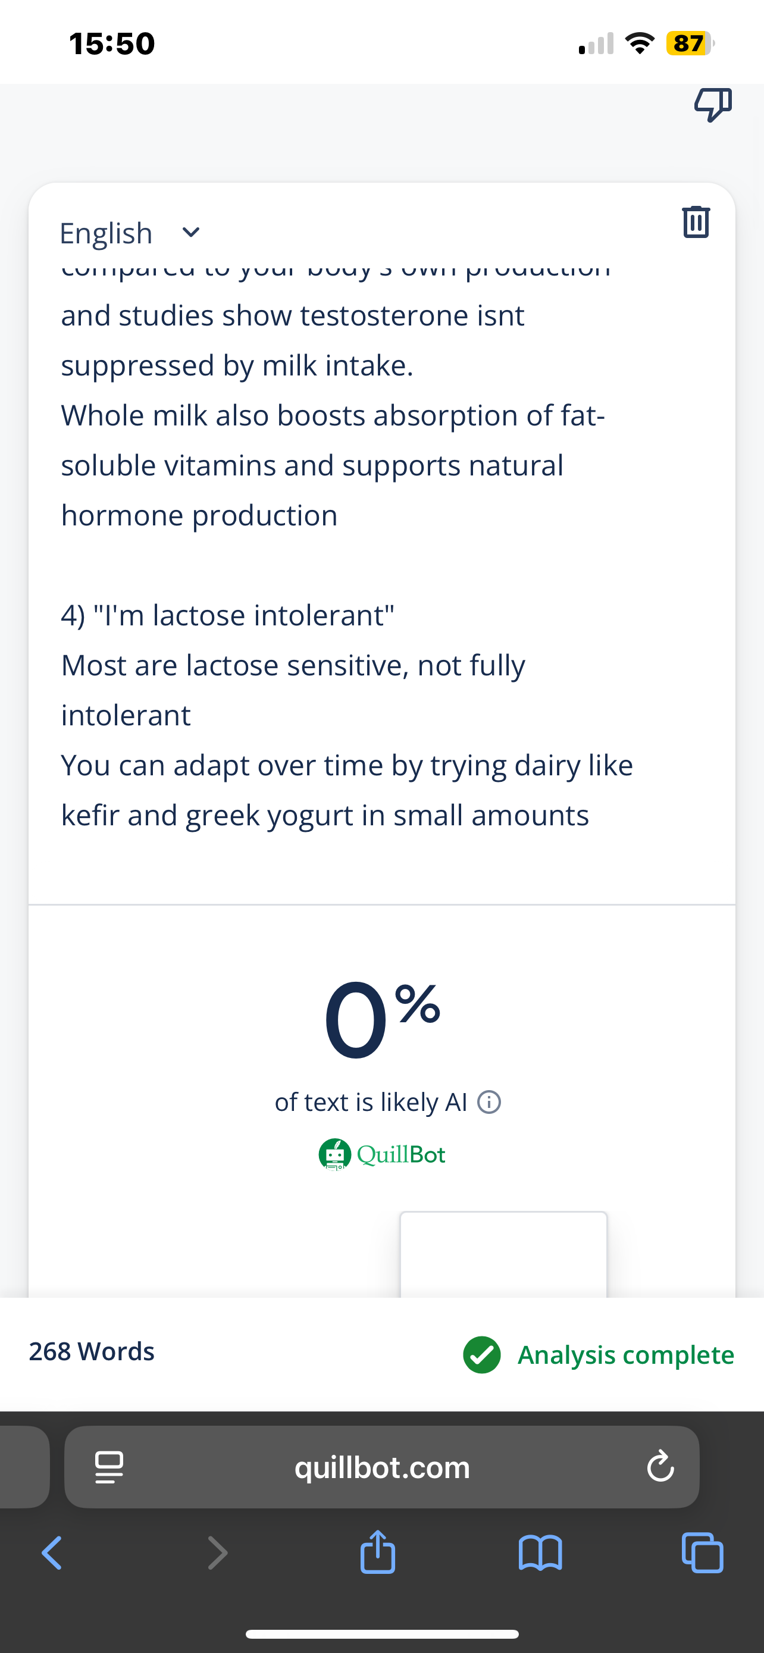Click the chevron next to English
Screen dimensions: 764x1653
(191, 232)
